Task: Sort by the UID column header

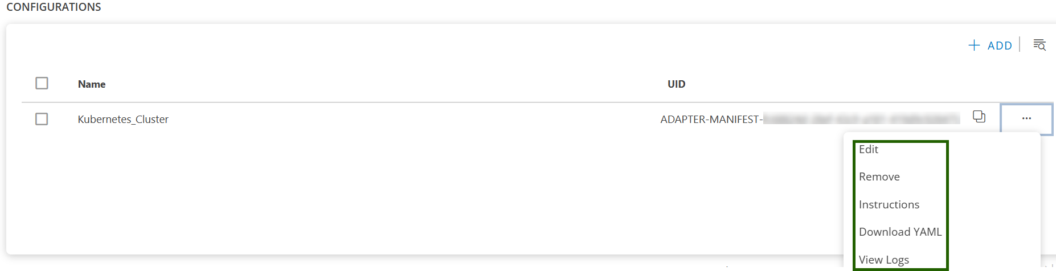Action: coord(676,84)
